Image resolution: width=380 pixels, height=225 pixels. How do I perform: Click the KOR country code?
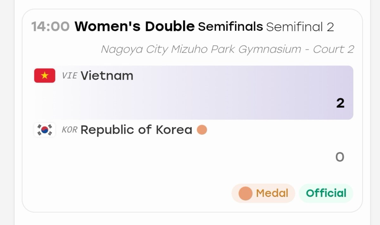70,130
